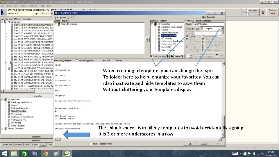The image size is (279, 157).
Task: Click the Shared Templates drawer icon in editor
Action: tap(59, 24)
